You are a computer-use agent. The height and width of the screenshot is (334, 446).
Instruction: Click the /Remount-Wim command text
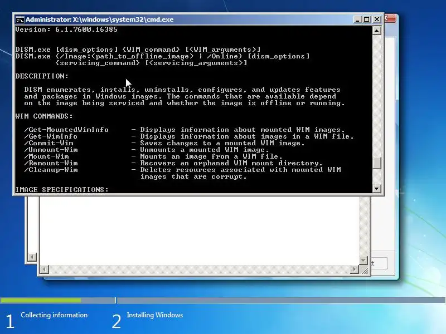point(51,163)
